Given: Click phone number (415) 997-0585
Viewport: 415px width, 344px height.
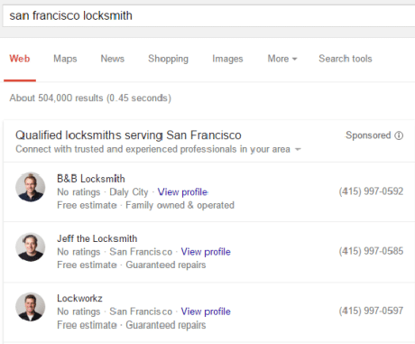Looking at the screenshot, I should 371,251.
